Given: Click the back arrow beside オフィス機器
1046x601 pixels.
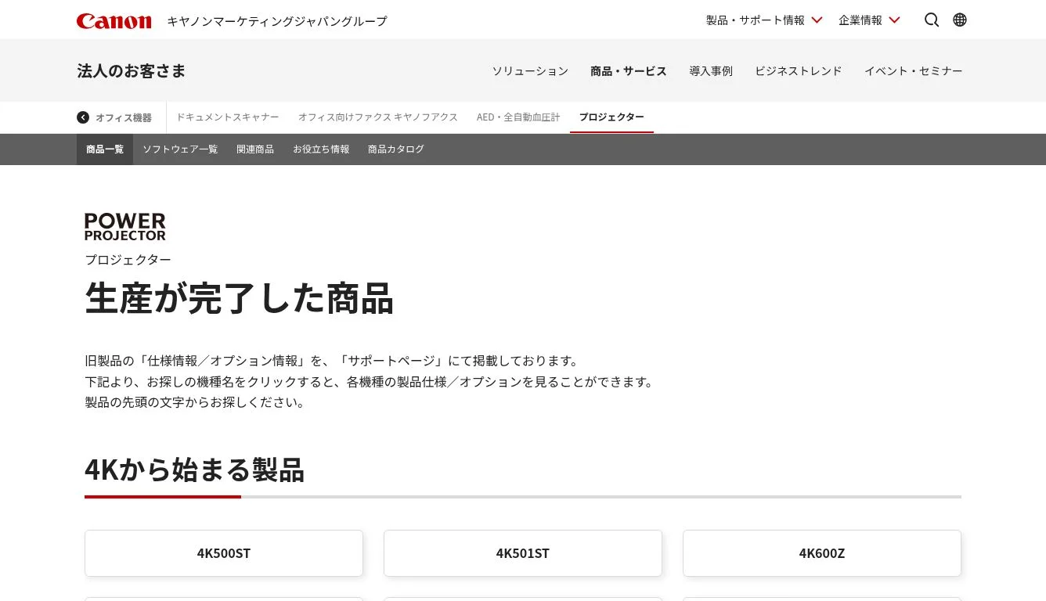Looking at the screenshot, I should 83,117.
